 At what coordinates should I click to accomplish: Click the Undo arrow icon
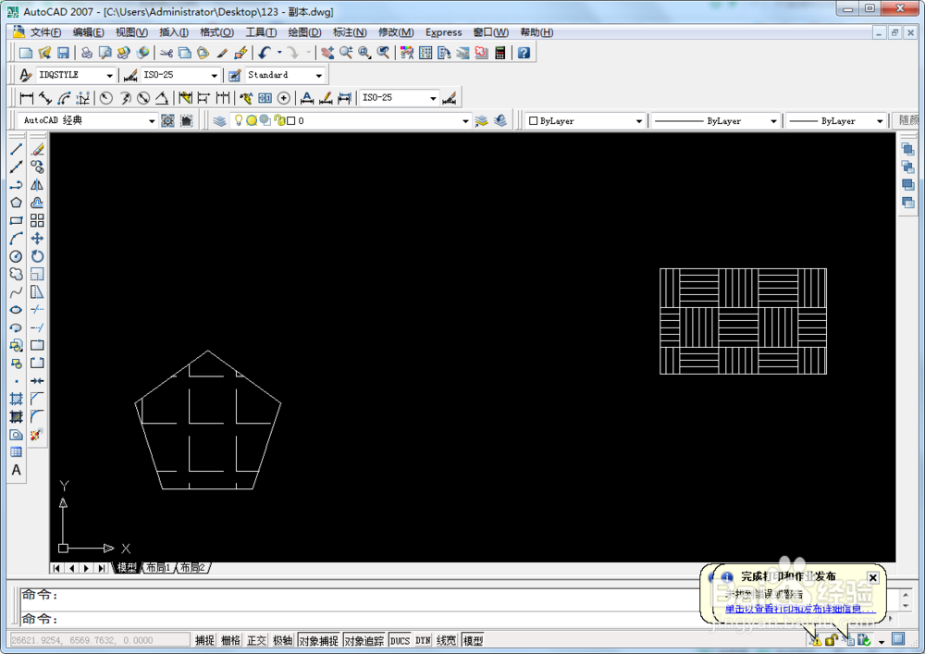[x=265, y=53]
